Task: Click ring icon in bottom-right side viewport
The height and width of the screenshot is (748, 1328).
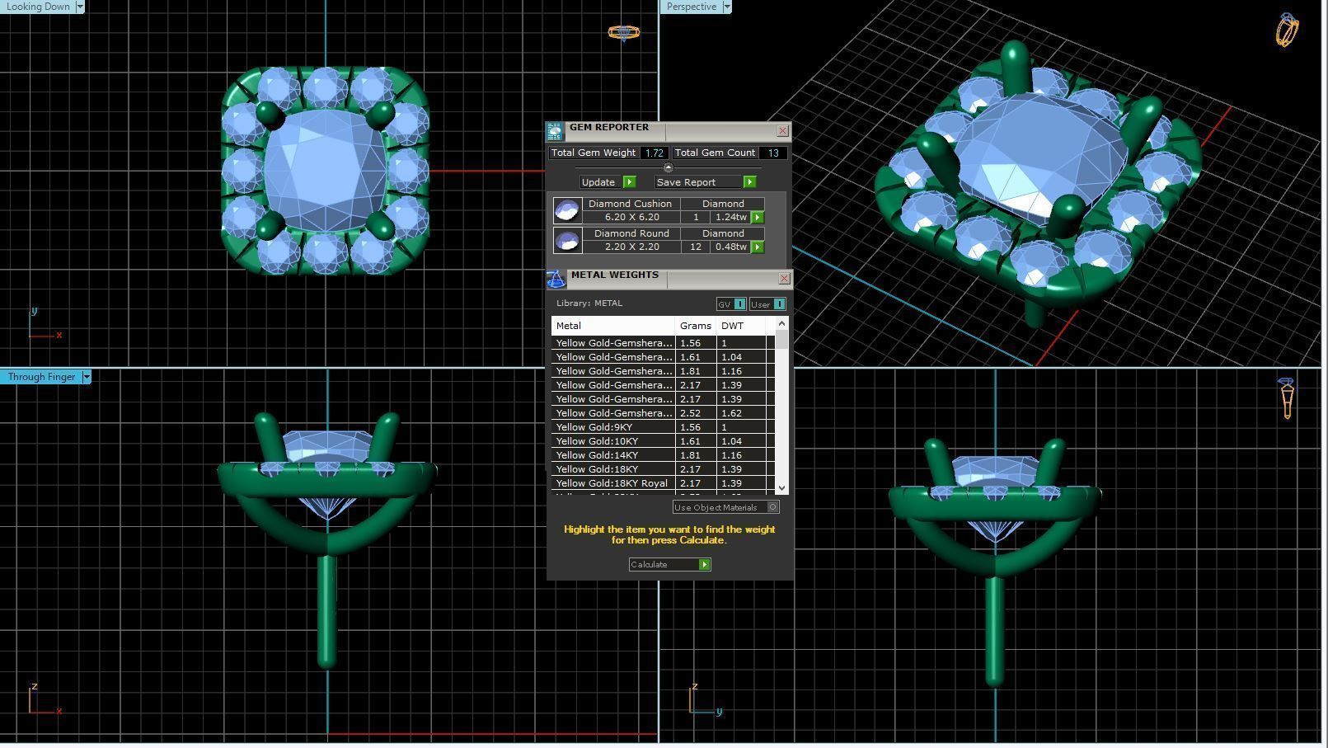Action: [x=1287, y=398]
